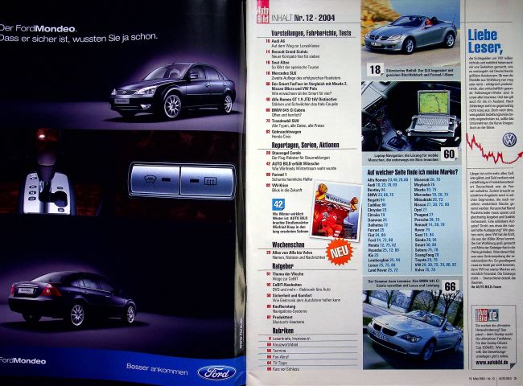The height and width of the screenshot is (386, 523).
Task: Click the Auto Bild logo beside Inhalt
Action: pos(261,13)
